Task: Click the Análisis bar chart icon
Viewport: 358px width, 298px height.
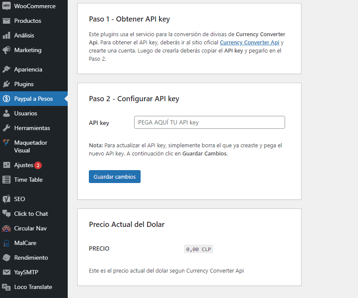Action: (6, 35)
